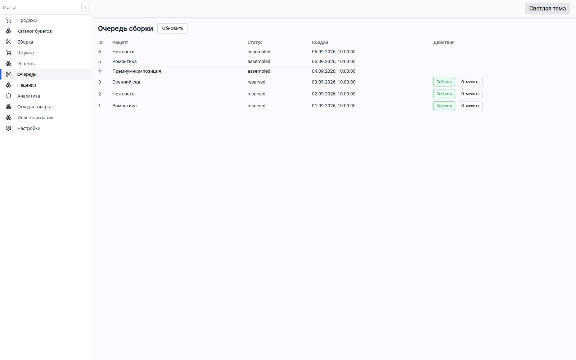This screenshot has width=576, height=360.
Task: Click the flower icon beside Каталог букетов
Action: [x=9, y=31]
